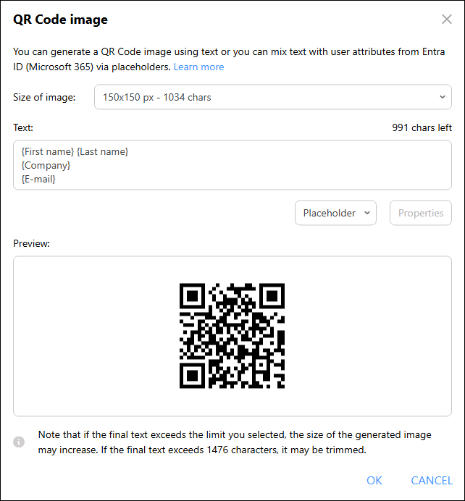Click the disabled Properties button
The image size is (465, 501).
[x=421, y=213]
